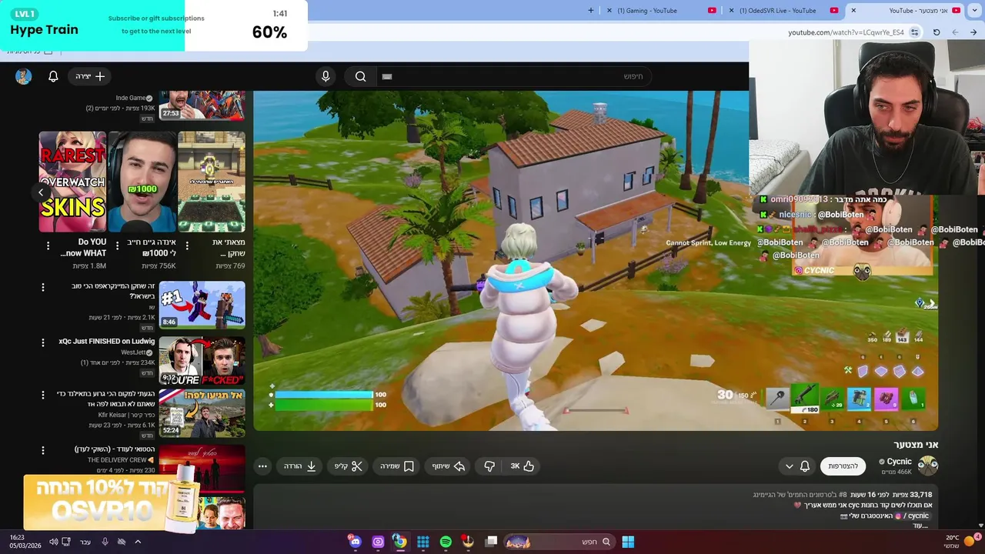The height and width of the screenshot is (554, 985).
Task: Open the Overwatch Rarest Skins short thumbnail
Action: pyautogui.click(x=73, y=182)
